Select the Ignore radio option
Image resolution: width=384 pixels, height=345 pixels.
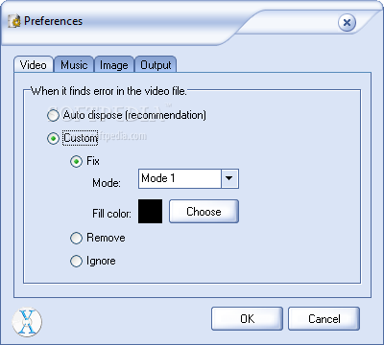[76, 261]
